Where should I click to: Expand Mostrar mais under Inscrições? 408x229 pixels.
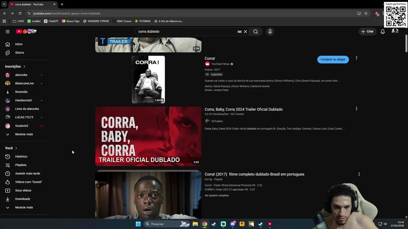point(24,134)
